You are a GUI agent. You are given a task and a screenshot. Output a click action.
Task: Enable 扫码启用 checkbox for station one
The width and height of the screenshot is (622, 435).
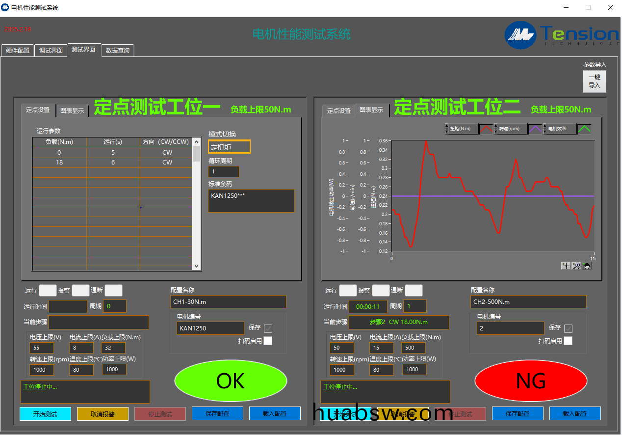pyautogui.click(x=268, y=341)
